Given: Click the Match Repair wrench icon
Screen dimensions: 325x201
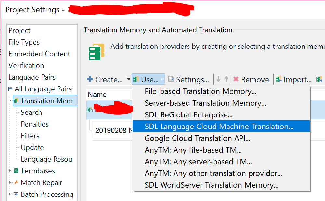Looking at the screenshot, I should pyautogui.click(x=16, y=182).
